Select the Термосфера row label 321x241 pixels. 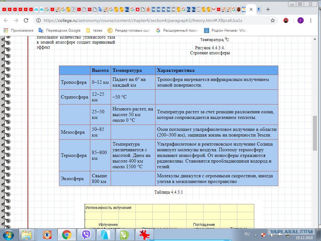pos(74,155)
